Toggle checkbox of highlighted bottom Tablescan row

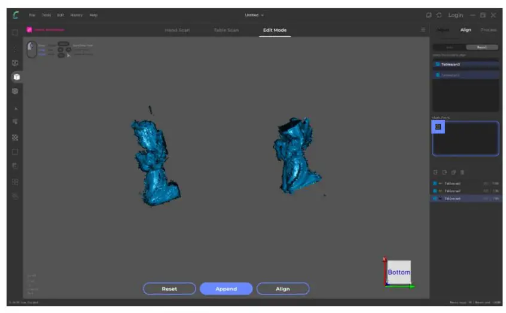[x=435, y=198]
